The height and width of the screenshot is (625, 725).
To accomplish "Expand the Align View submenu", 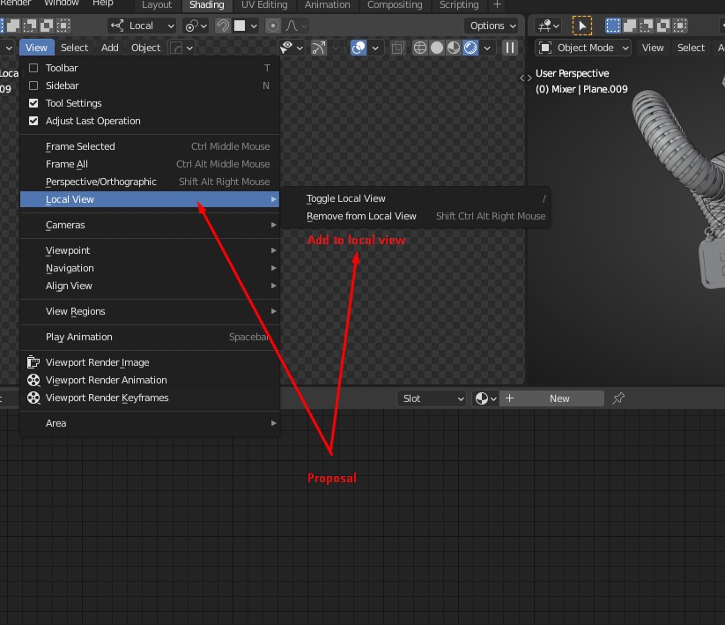I will click(150, 286).
